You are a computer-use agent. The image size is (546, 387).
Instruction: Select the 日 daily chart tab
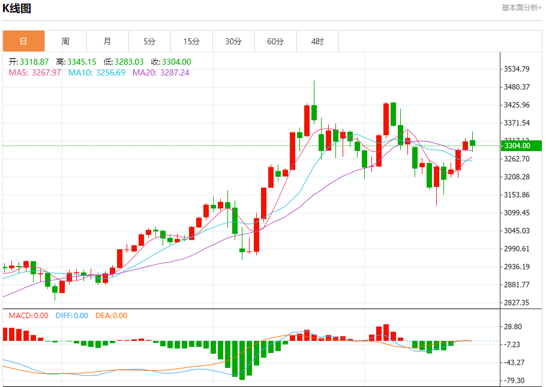[23, 41]
